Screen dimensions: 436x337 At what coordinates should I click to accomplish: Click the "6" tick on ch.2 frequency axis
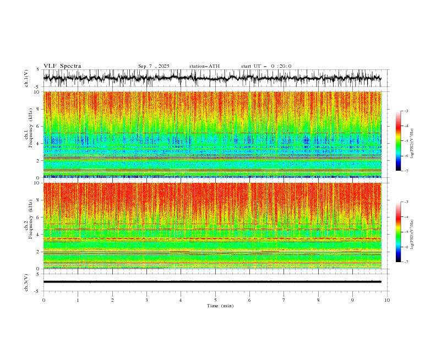tap(39, 218)
